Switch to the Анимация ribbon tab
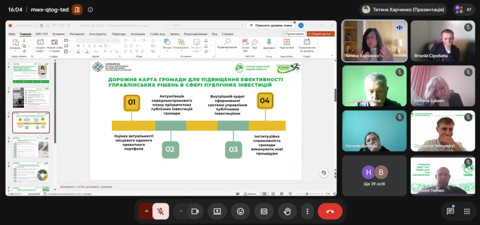This screenshot has height=225, width=480. [x=137, y=34]
